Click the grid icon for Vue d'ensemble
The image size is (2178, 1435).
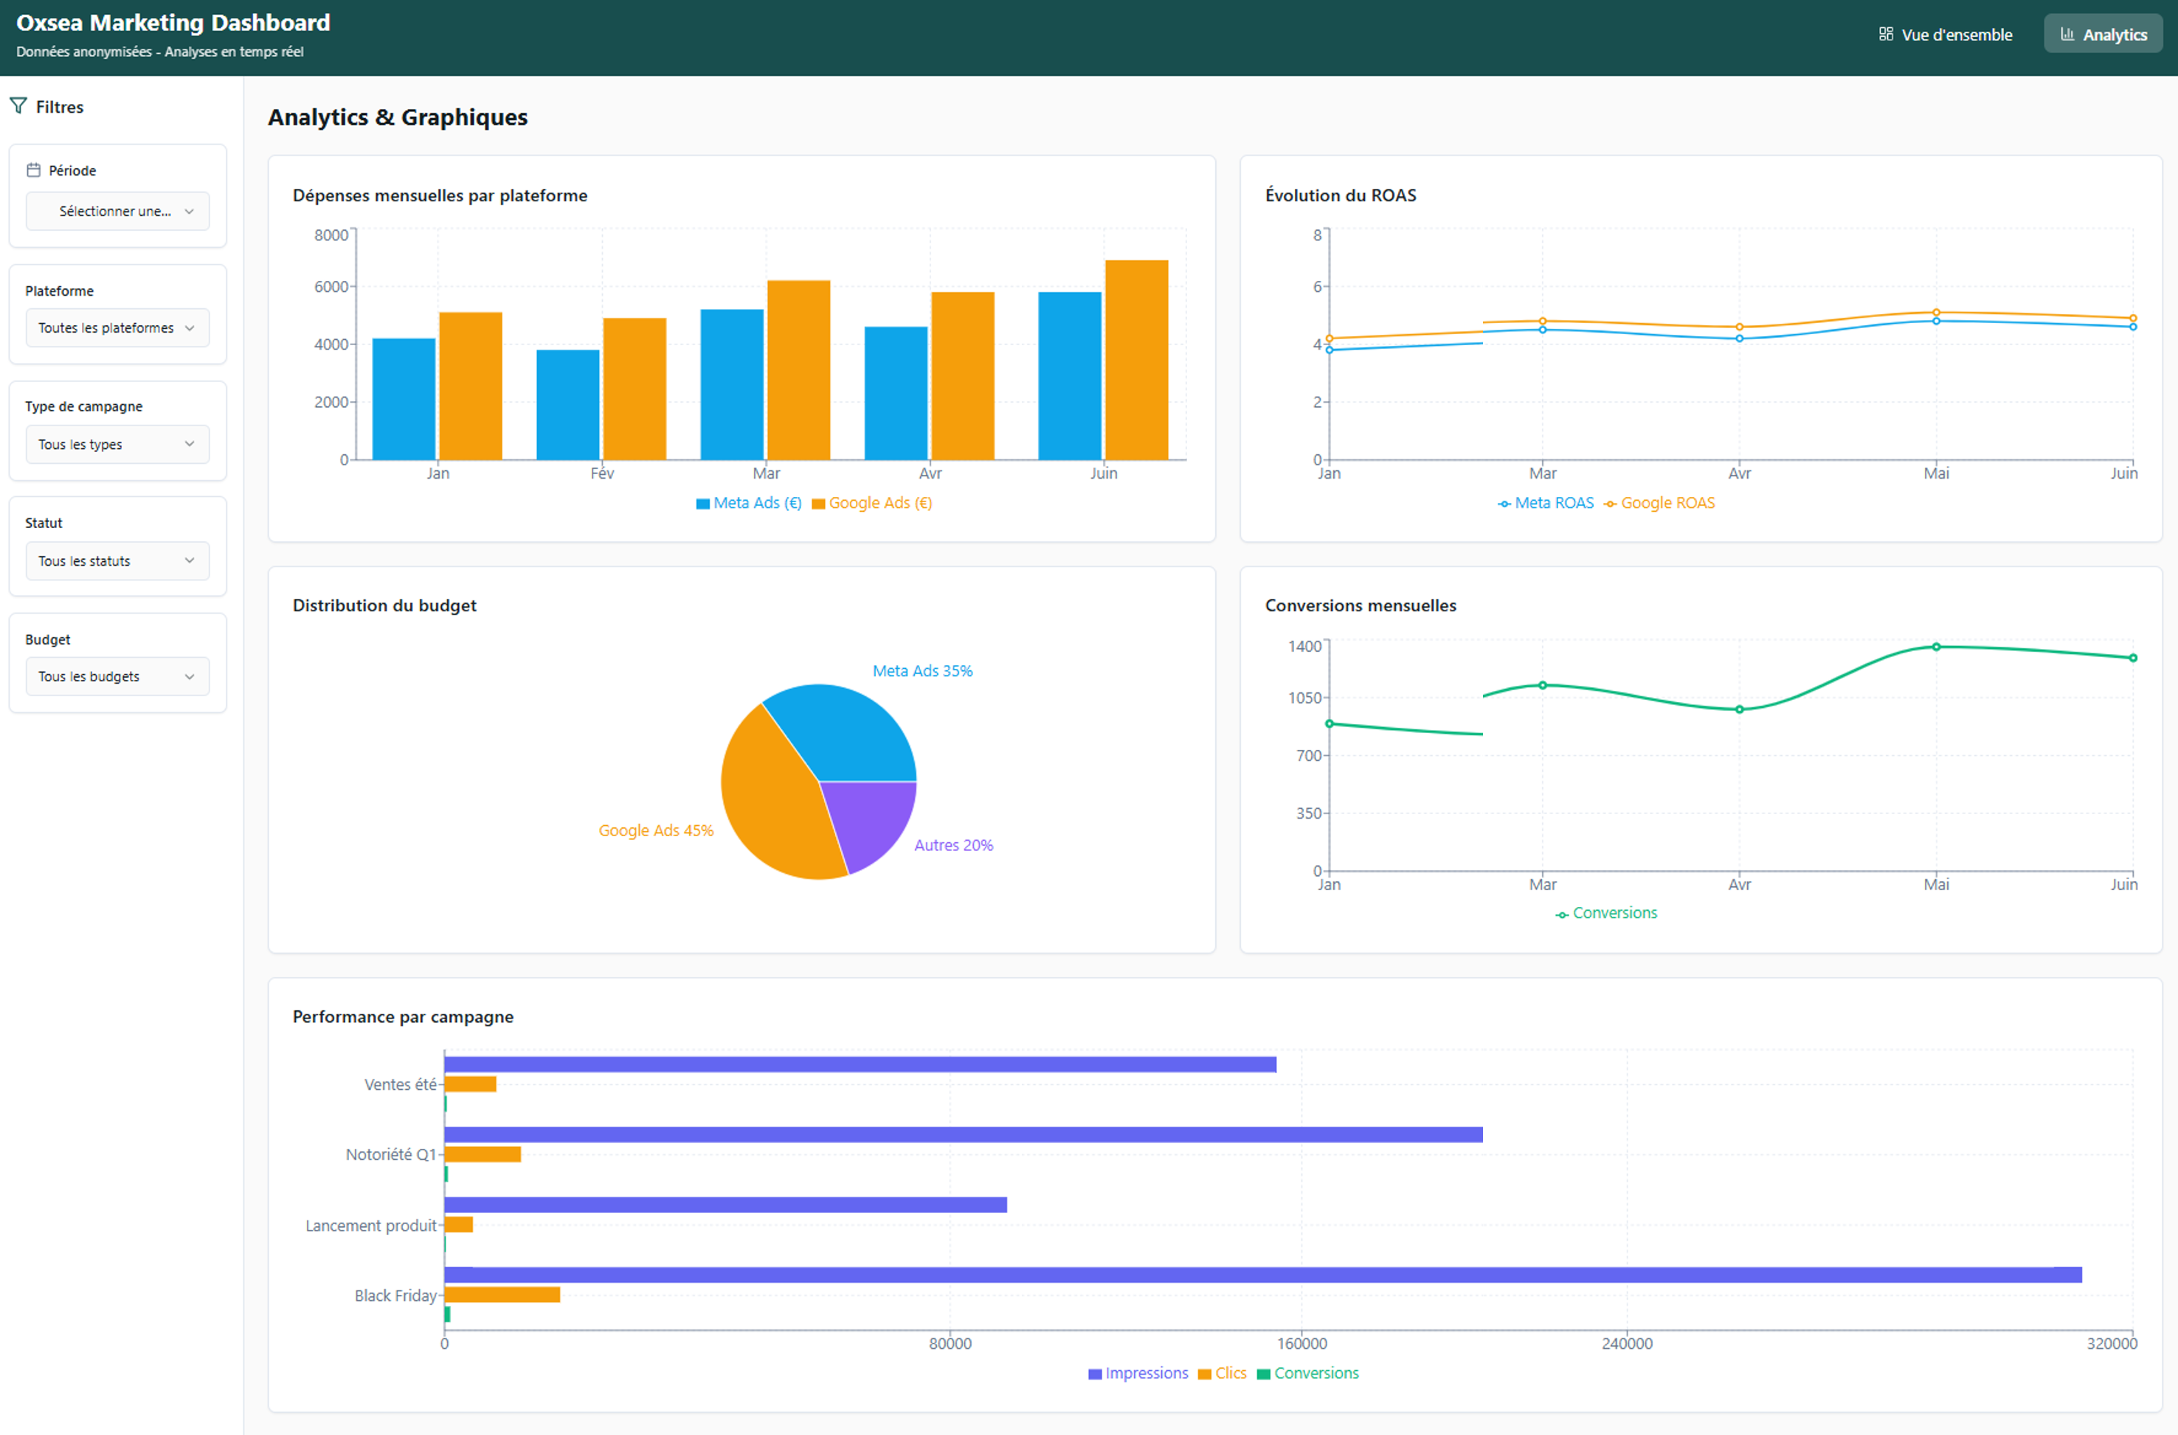(1885, 35)
